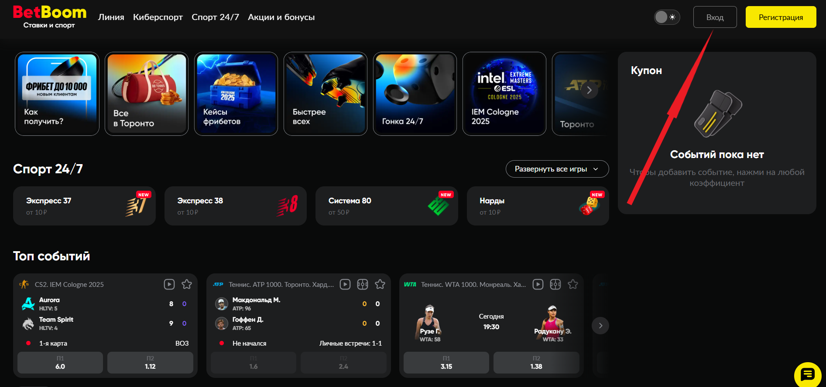Viewport: 826px width, 387px height.
Task: Open Акции и бонусы page
Action: point(281,17)
